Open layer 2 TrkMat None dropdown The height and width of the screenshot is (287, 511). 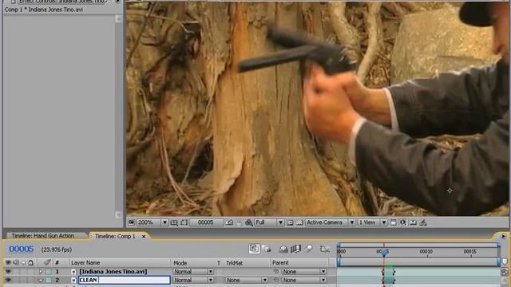tap(246, 280)
